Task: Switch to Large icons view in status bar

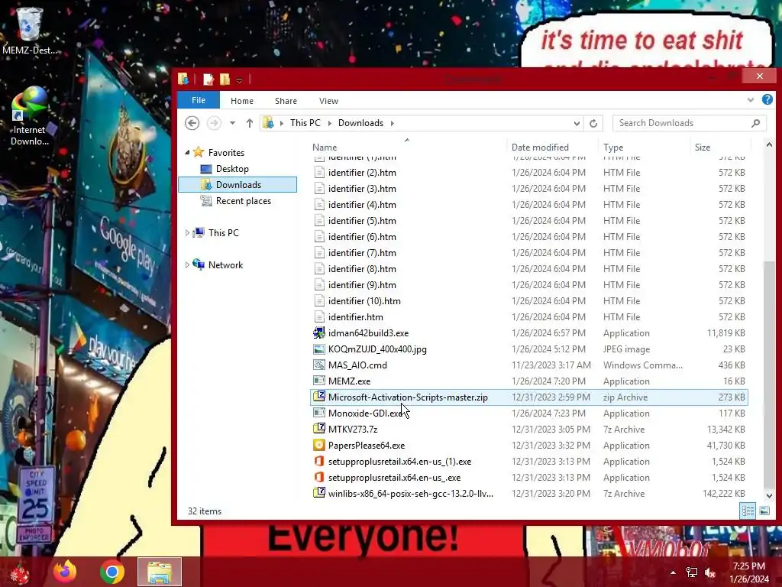Action: (764, 511)
